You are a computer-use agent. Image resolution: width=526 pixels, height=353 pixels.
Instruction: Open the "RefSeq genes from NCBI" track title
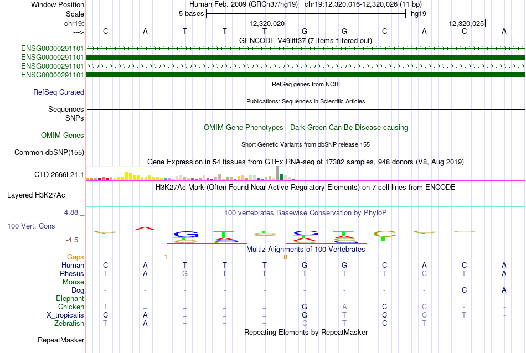click(x=306, y=84)
